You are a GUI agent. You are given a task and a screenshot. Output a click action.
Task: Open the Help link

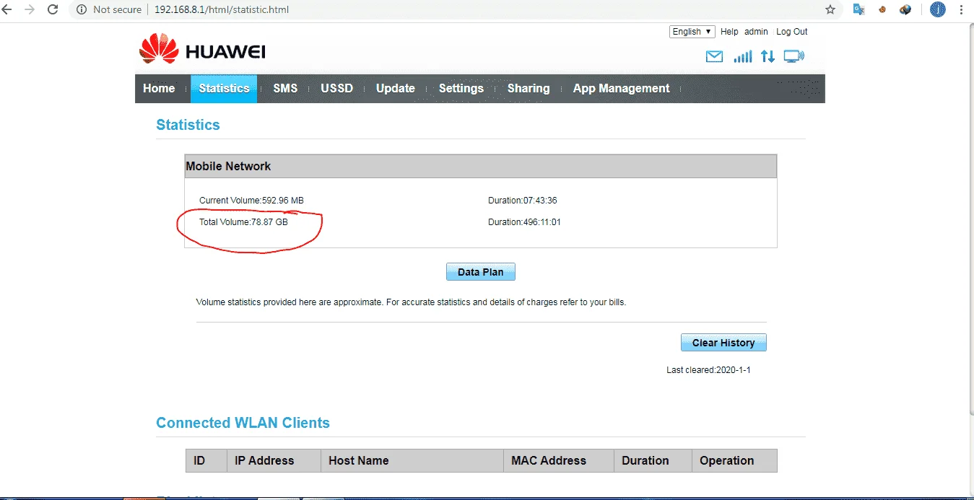729,32
